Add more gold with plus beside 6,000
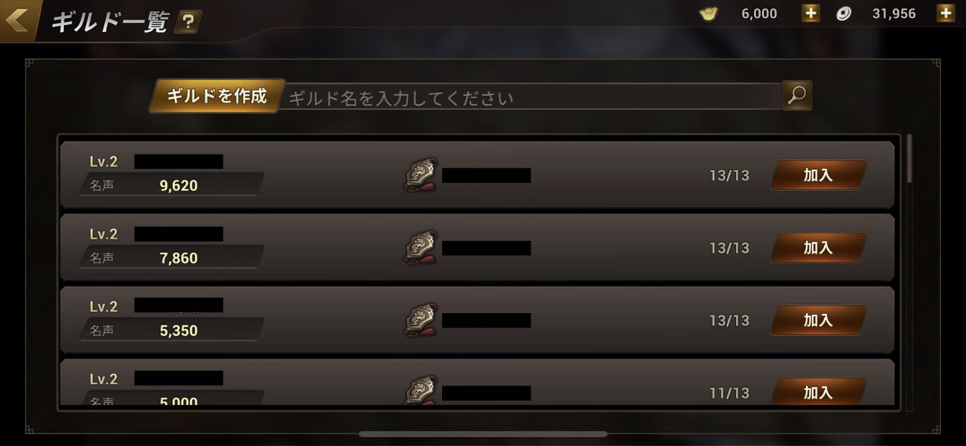The width and height of the screenshot is (966, 446). [811, 14]
